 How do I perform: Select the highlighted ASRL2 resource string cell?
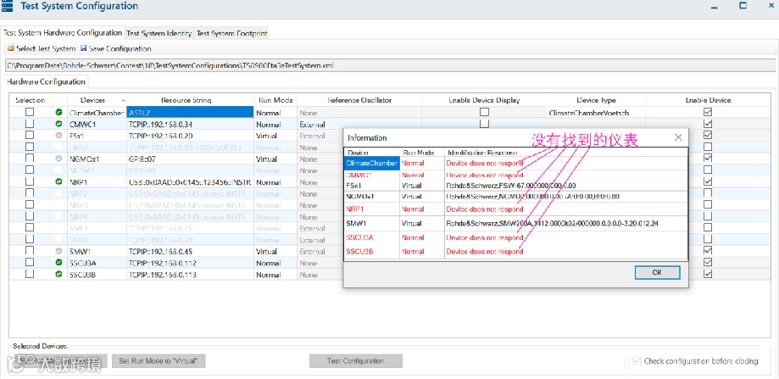pyautogui.click(x=190, y=113)
